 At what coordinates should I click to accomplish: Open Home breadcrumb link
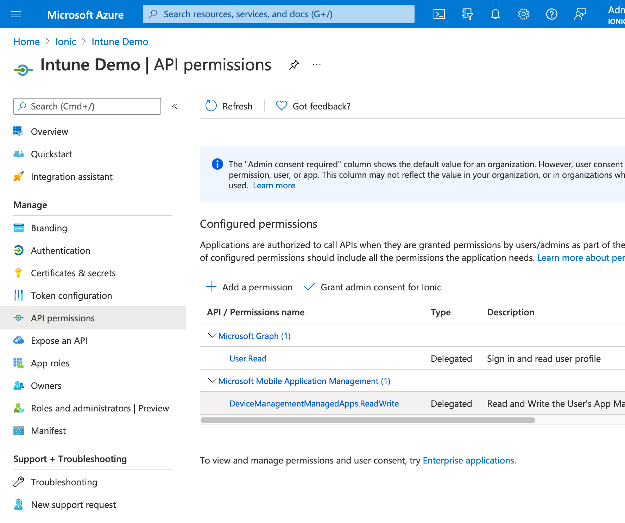point(26,42)
